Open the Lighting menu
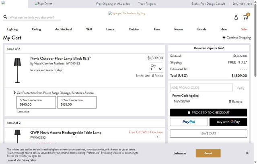 [x=12, y=29]
